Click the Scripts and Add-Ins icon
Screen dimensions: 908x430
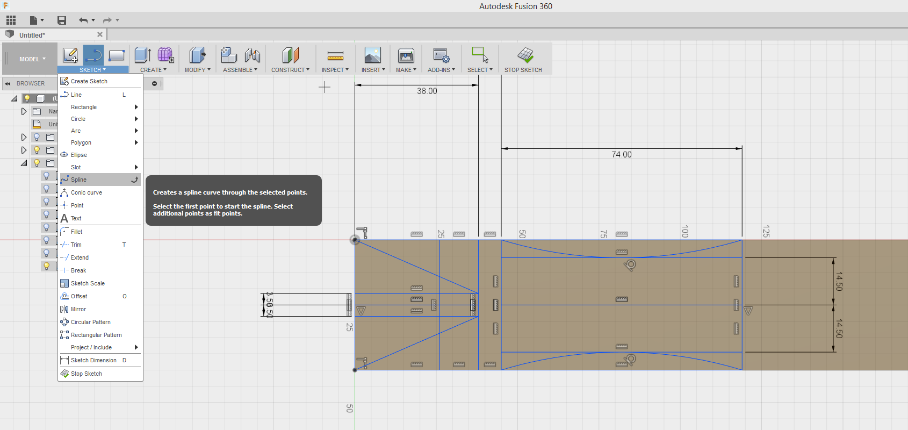[x=441, y=55]
